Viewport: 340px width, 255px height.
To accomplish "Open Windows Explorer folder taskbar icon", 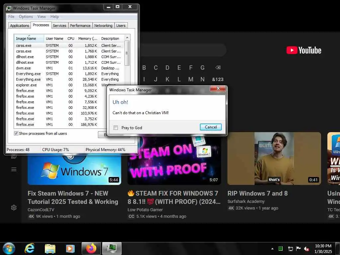I will coord(50,248).
